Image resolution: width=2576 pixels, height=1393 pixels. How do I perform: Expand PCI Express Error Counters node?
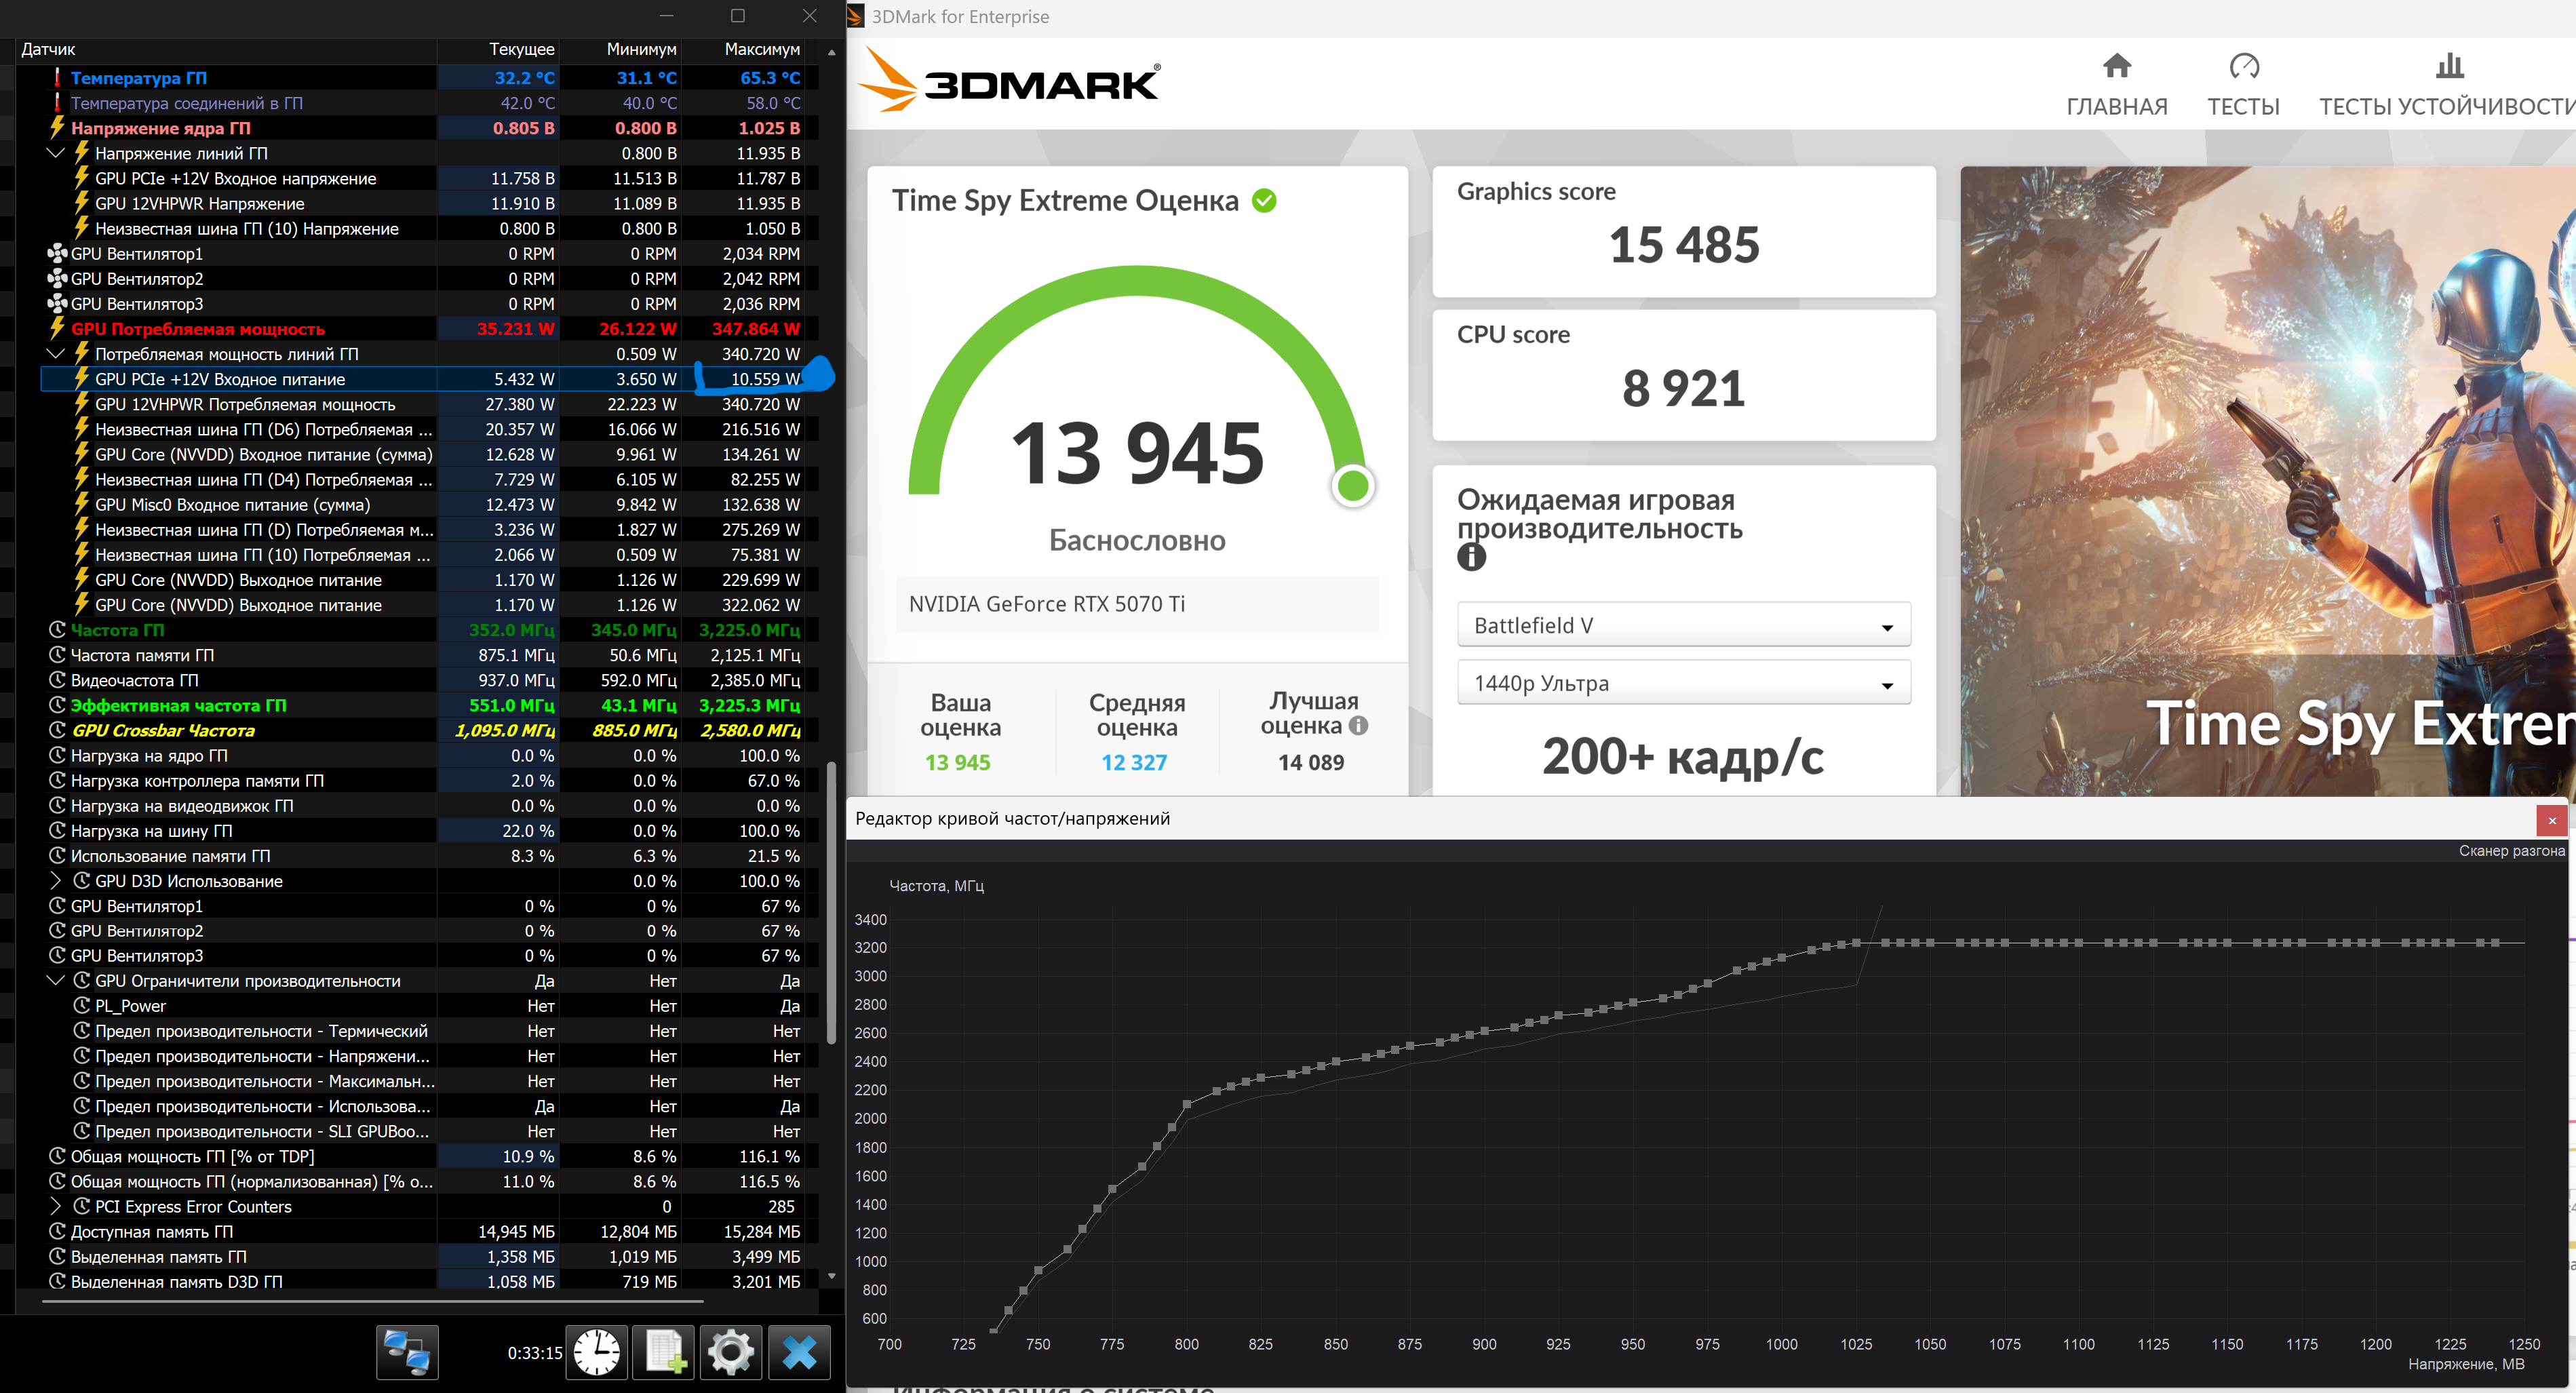(x=57, y=1207)
